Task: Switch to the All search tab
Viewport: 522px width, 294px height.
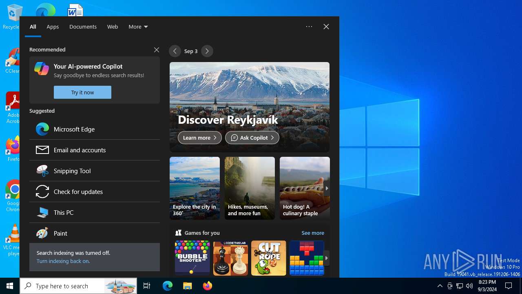Action: click(33, 27)
